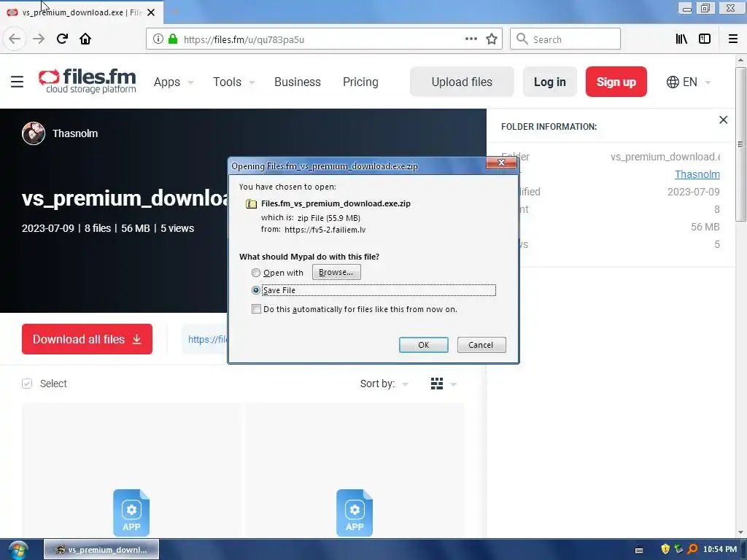Open the Business menu item
This screenshot has width=747, height=560.
pyautogui.click(x=298, y=82)
